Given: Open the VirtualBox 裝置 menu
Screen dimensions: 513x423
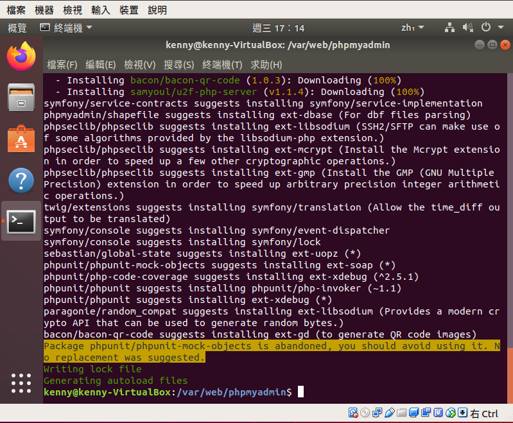Looking at the screenshot, I should click(129, 10).
